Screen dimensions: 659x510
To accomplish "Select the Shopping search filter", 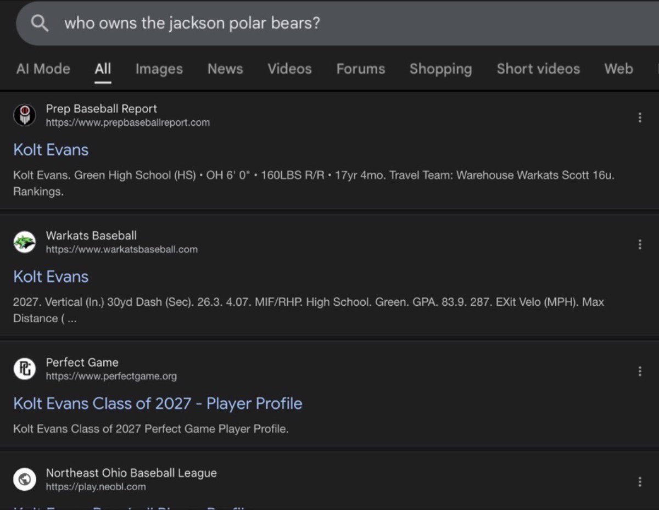I will click(440, 69).
